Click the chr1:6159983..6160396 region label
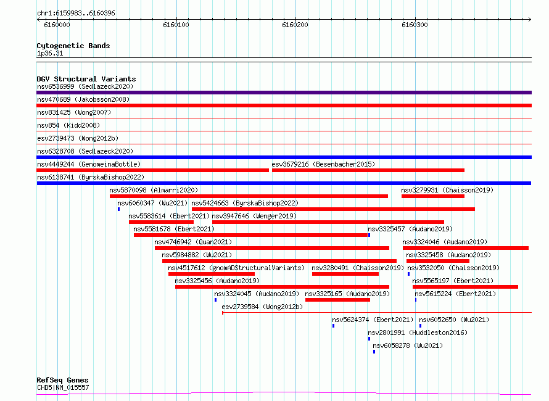This screenshot has width=549, height=401. (76, 14)
